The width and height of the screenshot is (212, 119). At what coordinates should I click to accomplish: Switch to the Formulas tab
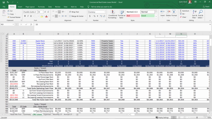click(41, 7)
